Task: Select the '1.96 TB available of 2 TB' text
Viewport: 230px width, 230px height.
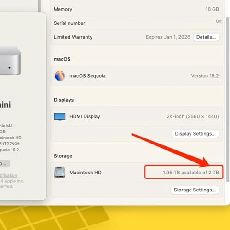Action: click(x=191, y=172)
